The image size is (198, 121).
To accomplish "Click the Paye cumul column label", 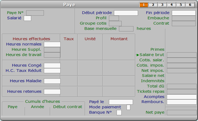I will (x=13, y=107).
